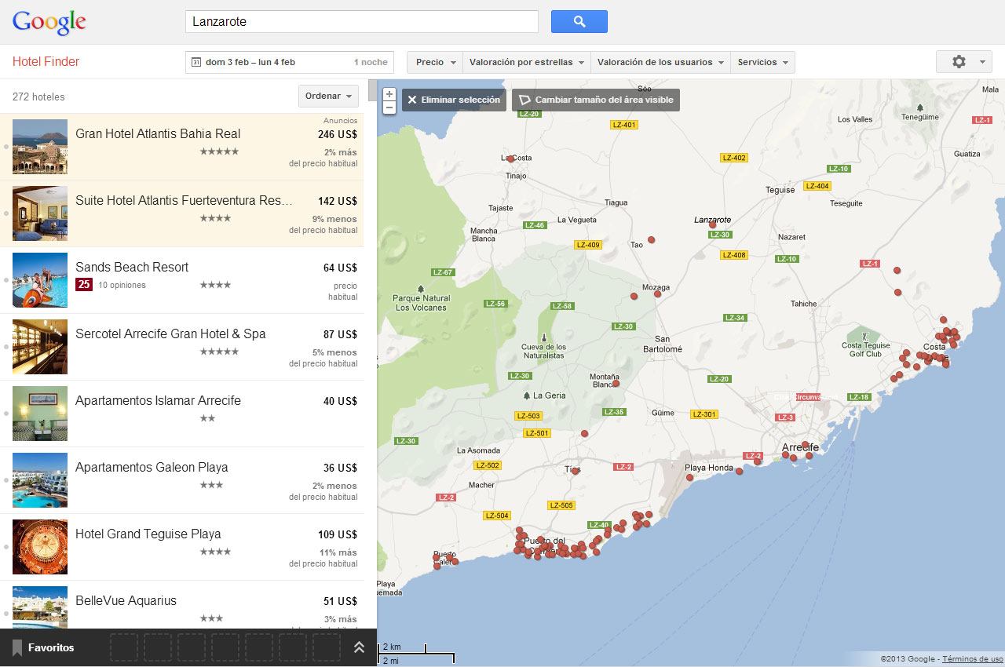Collapse the Favoritos bar with the chevron

[359, 647]
